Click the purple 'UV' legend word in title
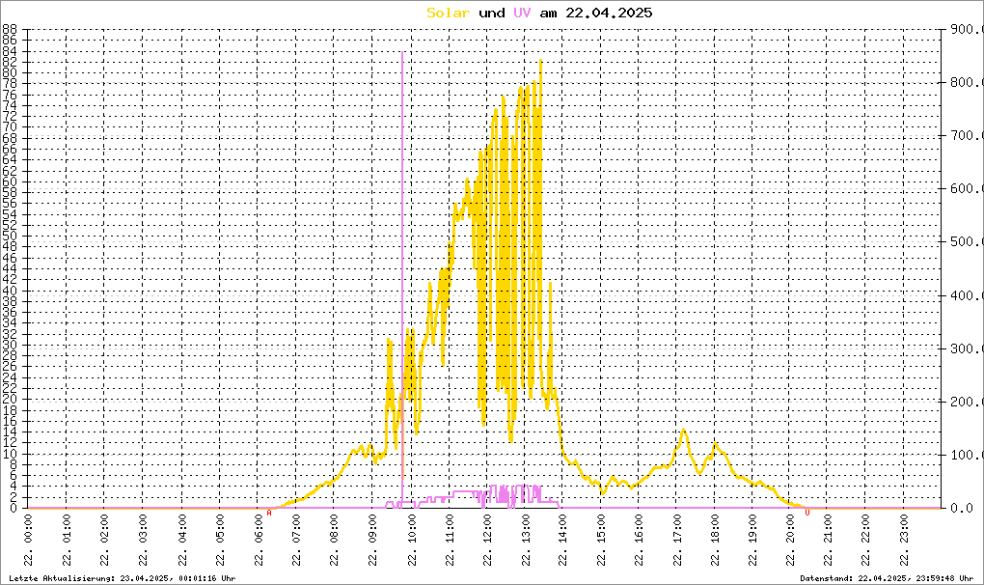Image resolution: width=984 pixels, height=585 pixels. [522, 13]
